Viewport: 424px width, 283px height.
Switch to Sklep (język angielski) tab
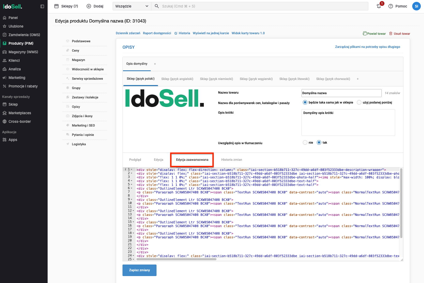pos(177,79)
